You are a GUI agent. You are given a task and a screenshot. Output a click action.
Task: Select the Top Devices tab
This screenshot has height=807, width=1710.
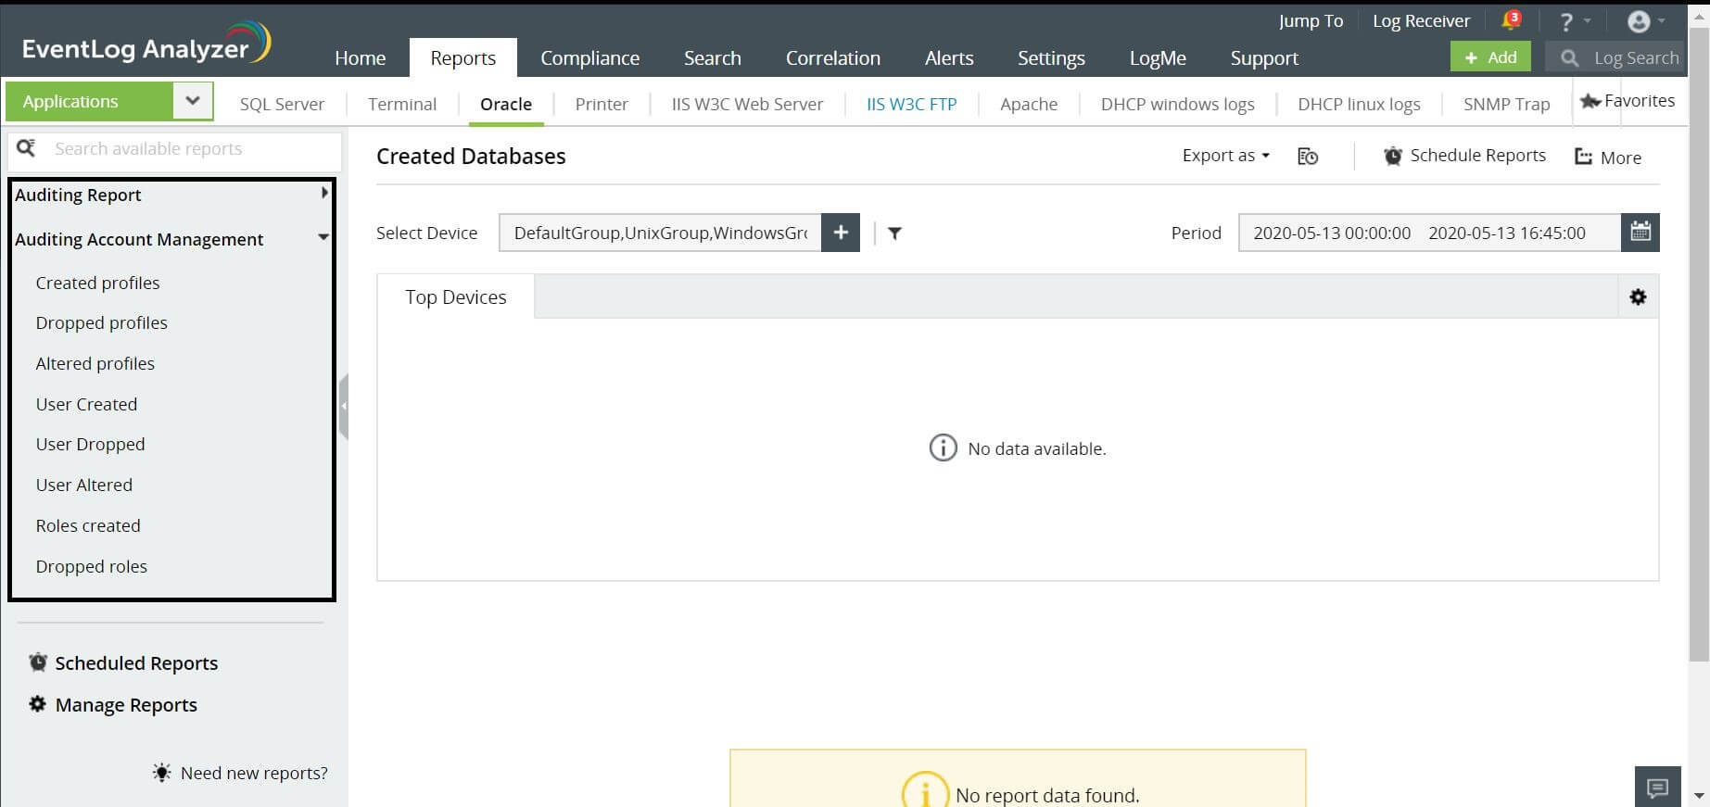click(x=455, y=296)
